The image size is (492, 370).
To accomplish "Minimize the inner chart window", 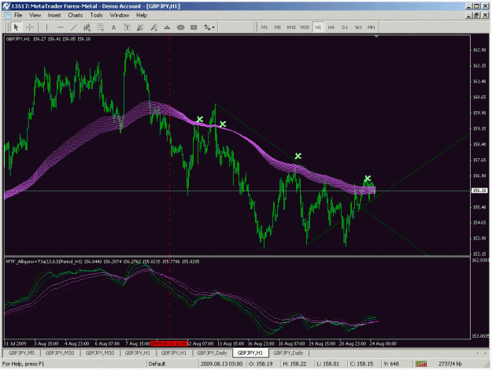I will pyautogui.click(x=469, y=15).
